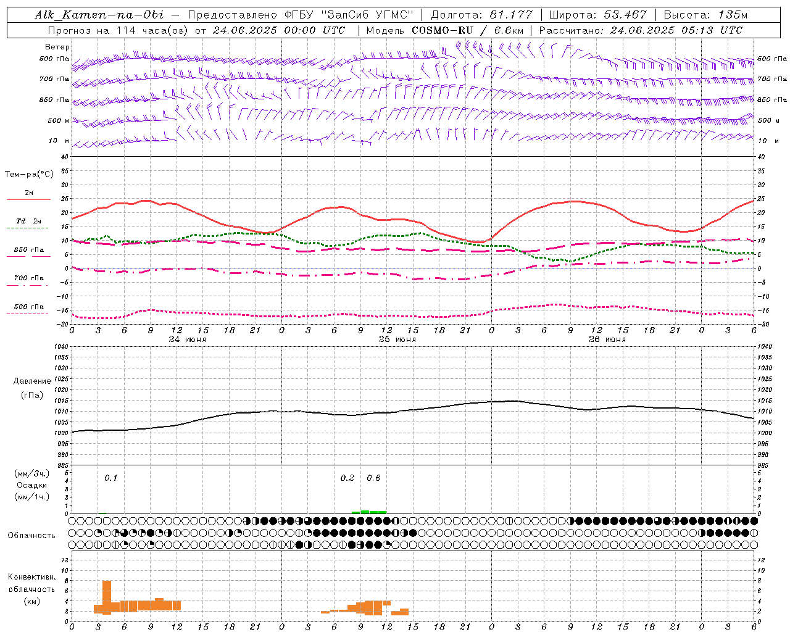
Task: Click the 24 июня date label
Action: click(x=188, y=339)
